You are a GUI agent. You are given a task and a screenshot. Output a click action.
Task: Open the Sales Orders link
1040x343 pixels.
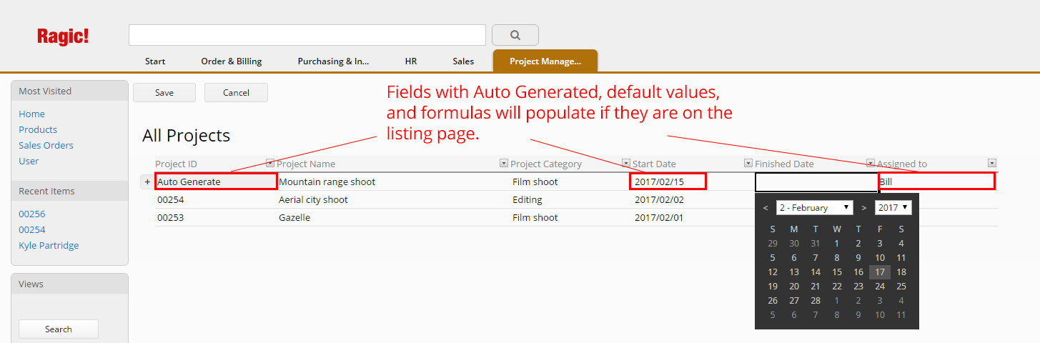[46, 145]
